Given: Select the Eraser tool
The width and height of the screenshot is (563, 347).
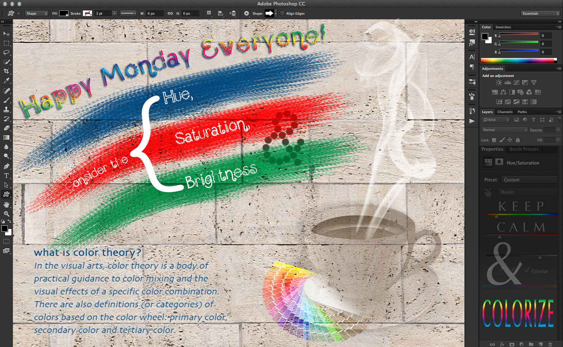Looking at the screenshot, I should point(6,128).
